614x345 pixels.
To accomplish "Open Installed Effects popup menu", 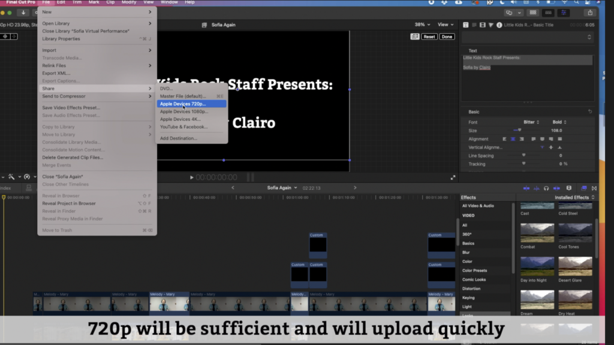I will click(574, 198).
